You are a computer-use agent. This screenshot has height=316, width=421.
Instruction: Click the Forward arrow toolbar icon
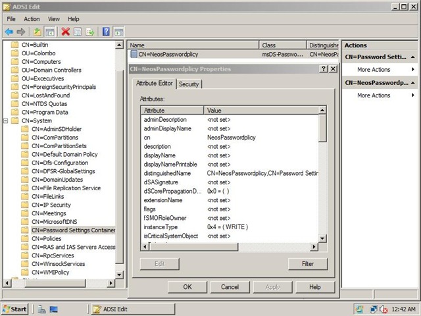click(21, 32)
